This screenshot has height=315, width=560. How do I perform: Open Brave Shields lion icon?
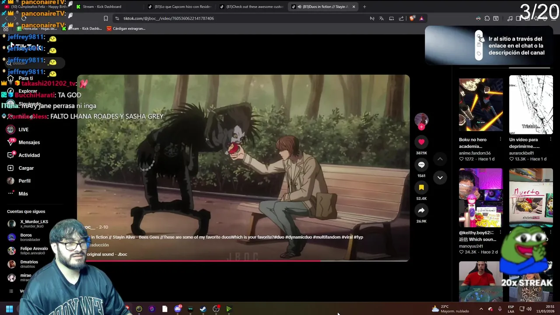point(412,18)
